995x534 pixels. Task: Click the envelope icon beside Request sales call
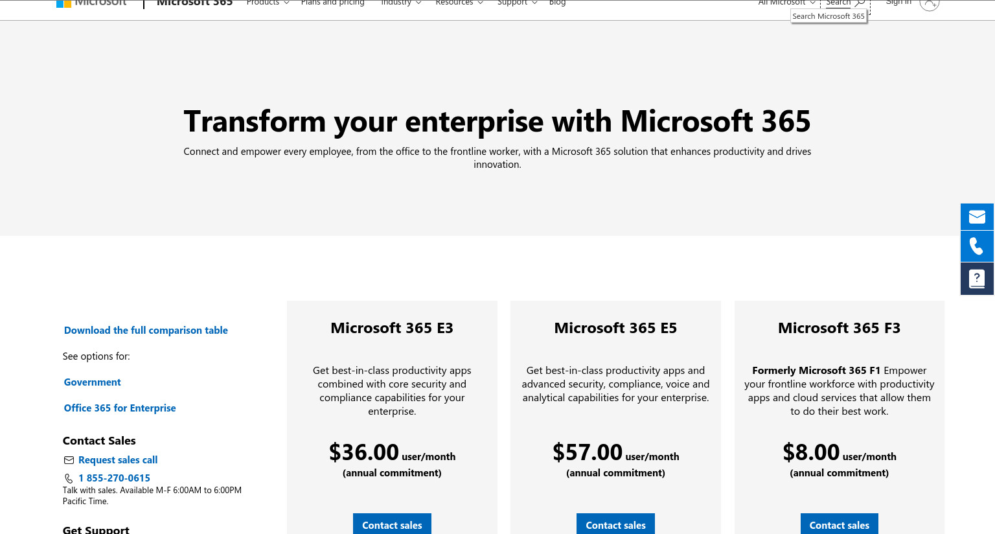(x=69, y=460)
